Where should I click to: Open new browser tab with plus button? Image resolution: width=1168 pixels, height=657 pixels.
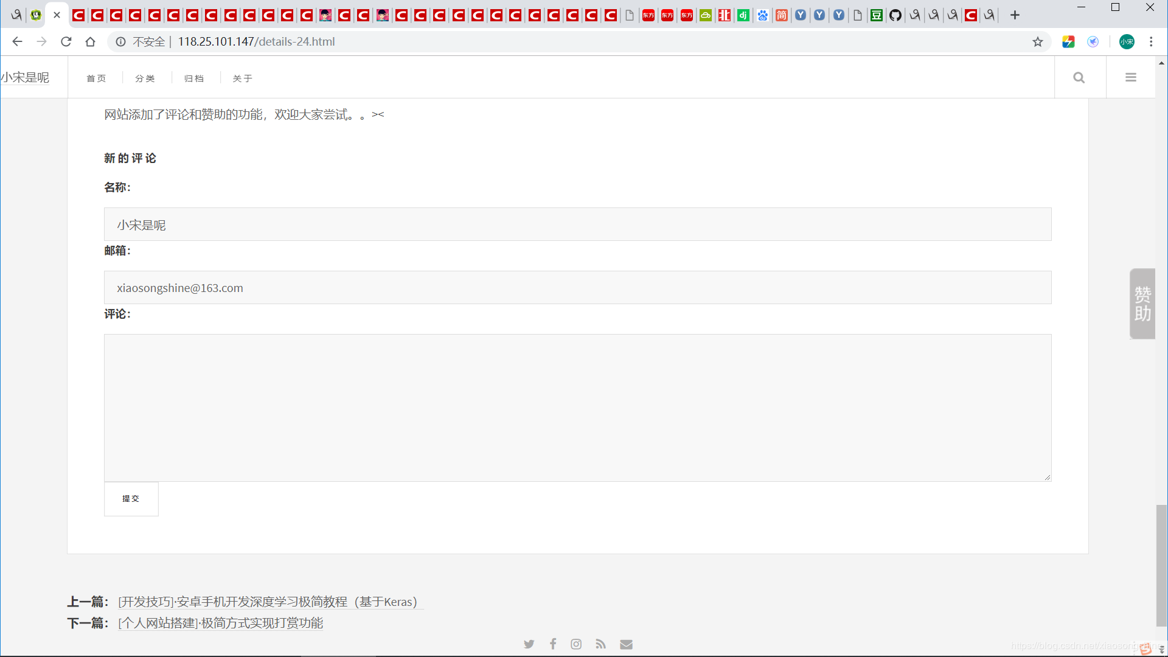1015,15
